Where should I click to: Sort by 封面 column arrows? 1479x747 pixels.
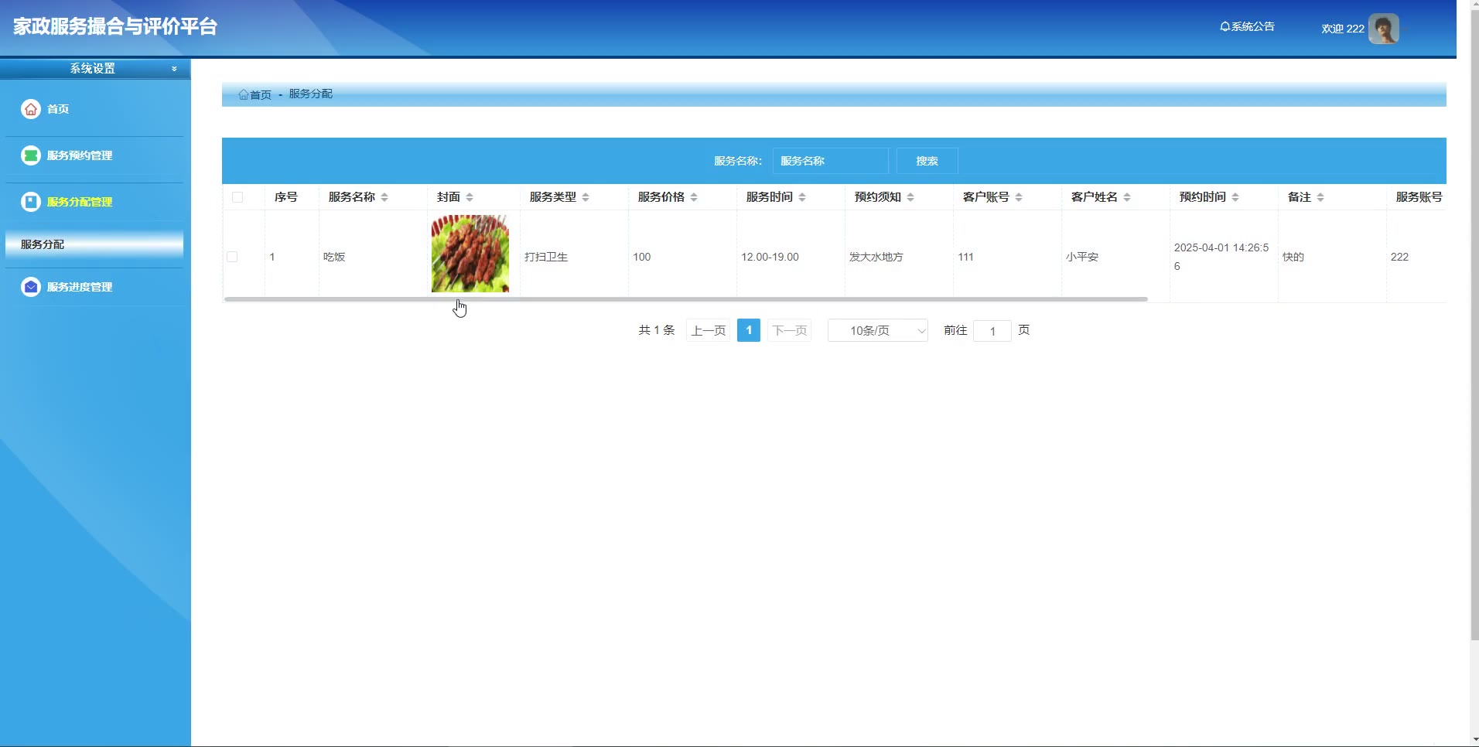point(470,197)
